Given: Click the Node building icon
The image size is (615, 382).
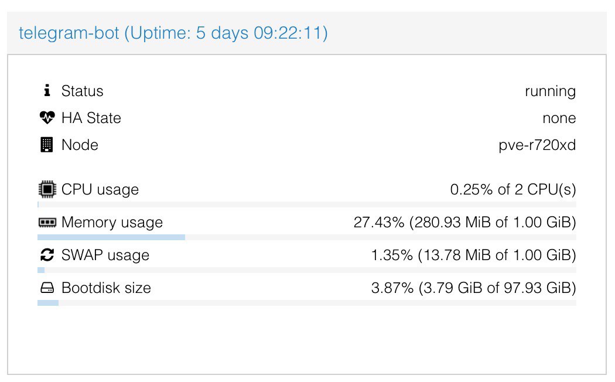Looking at the screenshot, I should point(47,145).
